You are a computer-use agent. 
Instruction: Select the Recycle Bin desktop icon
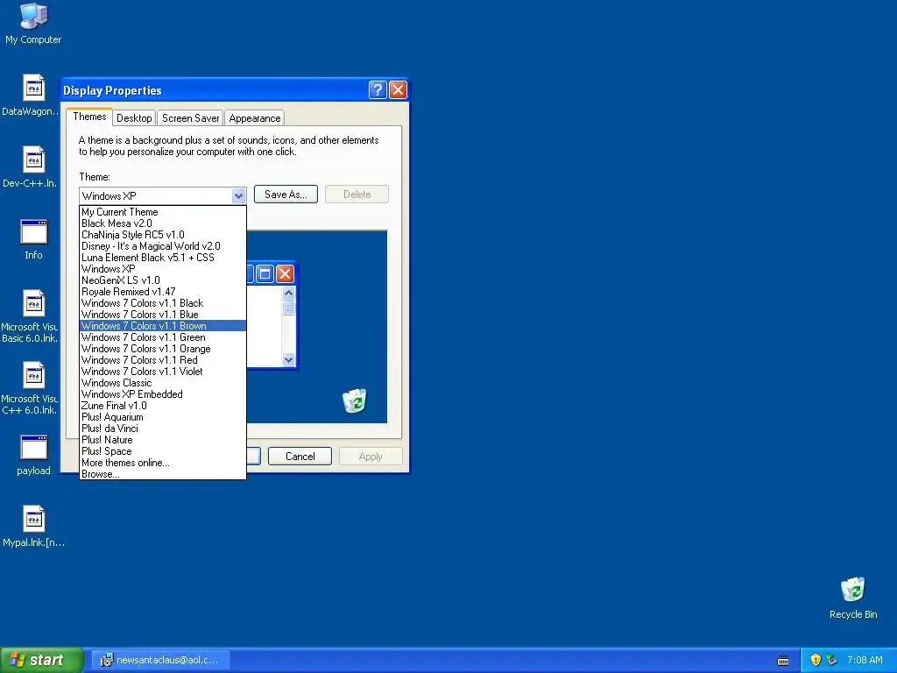(x=853, y=598)
